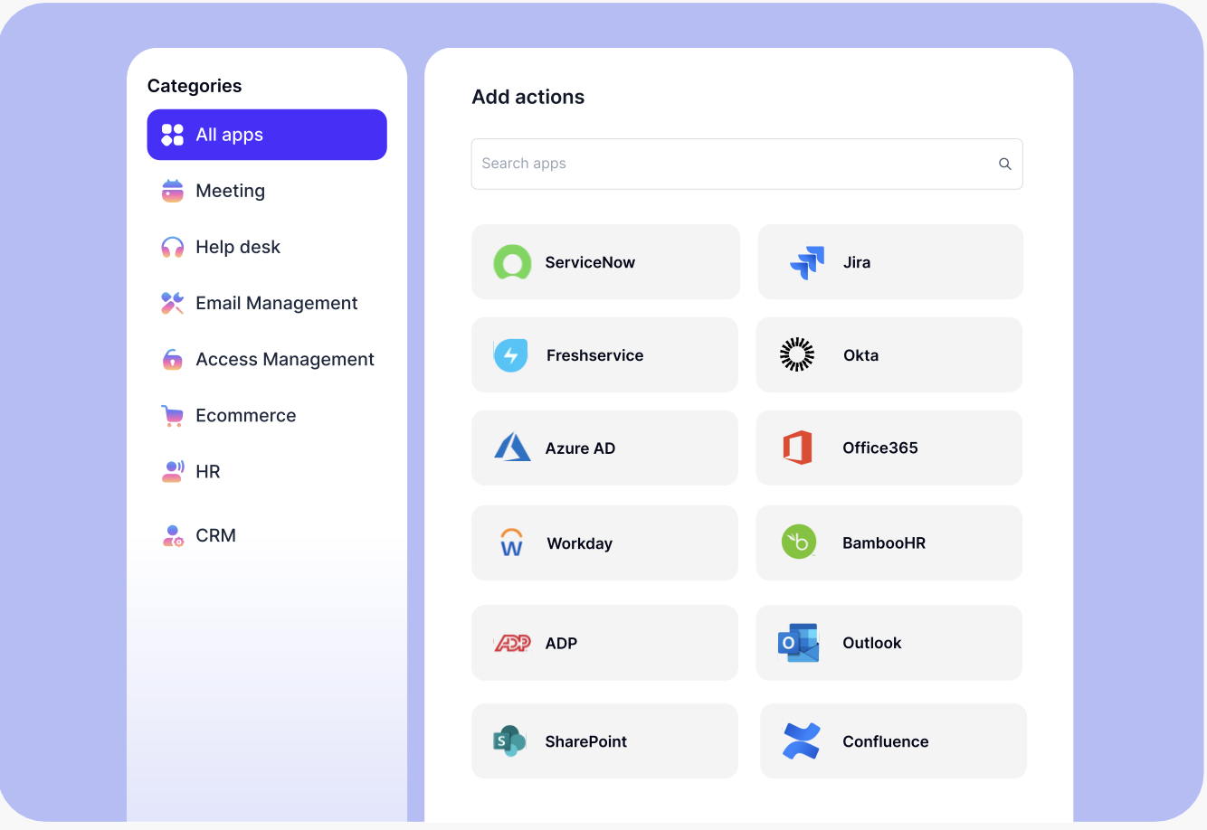Focus the Search apps field
The height and width of the screenshot is (830, 1207).
(x=746, y=164)
